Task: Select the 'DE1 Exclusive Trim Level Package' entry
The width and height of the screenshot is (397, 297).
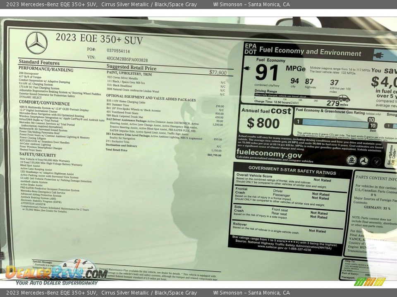Action: [x=128, y=135]
